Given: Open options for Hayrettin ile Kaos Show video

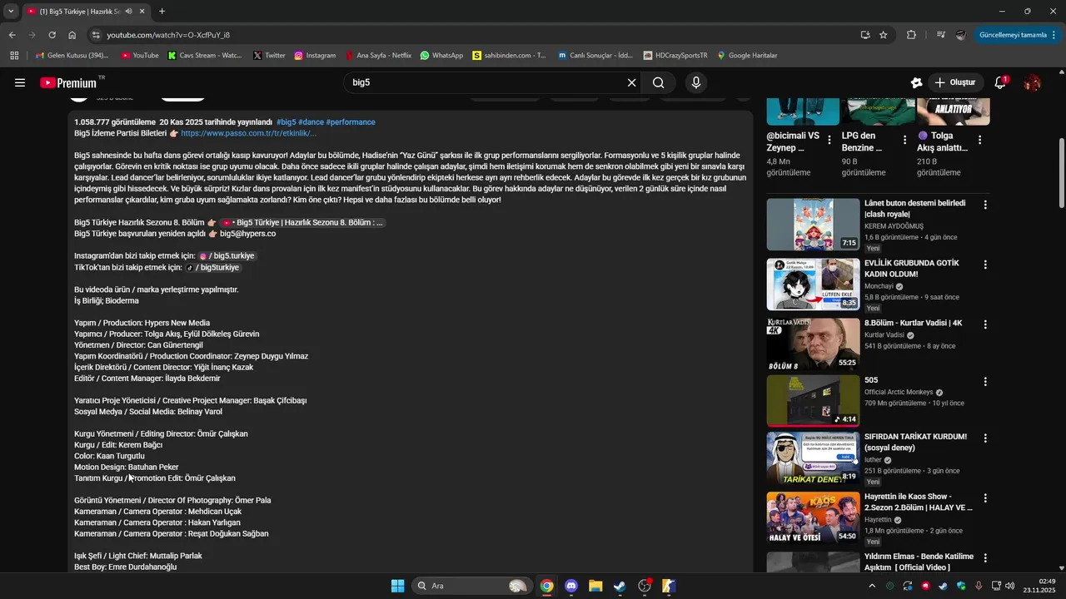Looking at the screenshot, I should click(985, 498).
